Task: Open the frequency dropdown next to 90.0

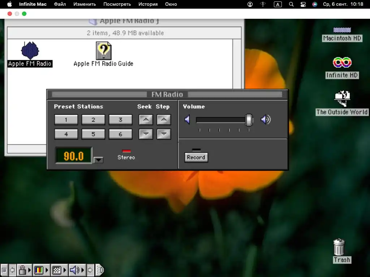Action: click(98, 160)
